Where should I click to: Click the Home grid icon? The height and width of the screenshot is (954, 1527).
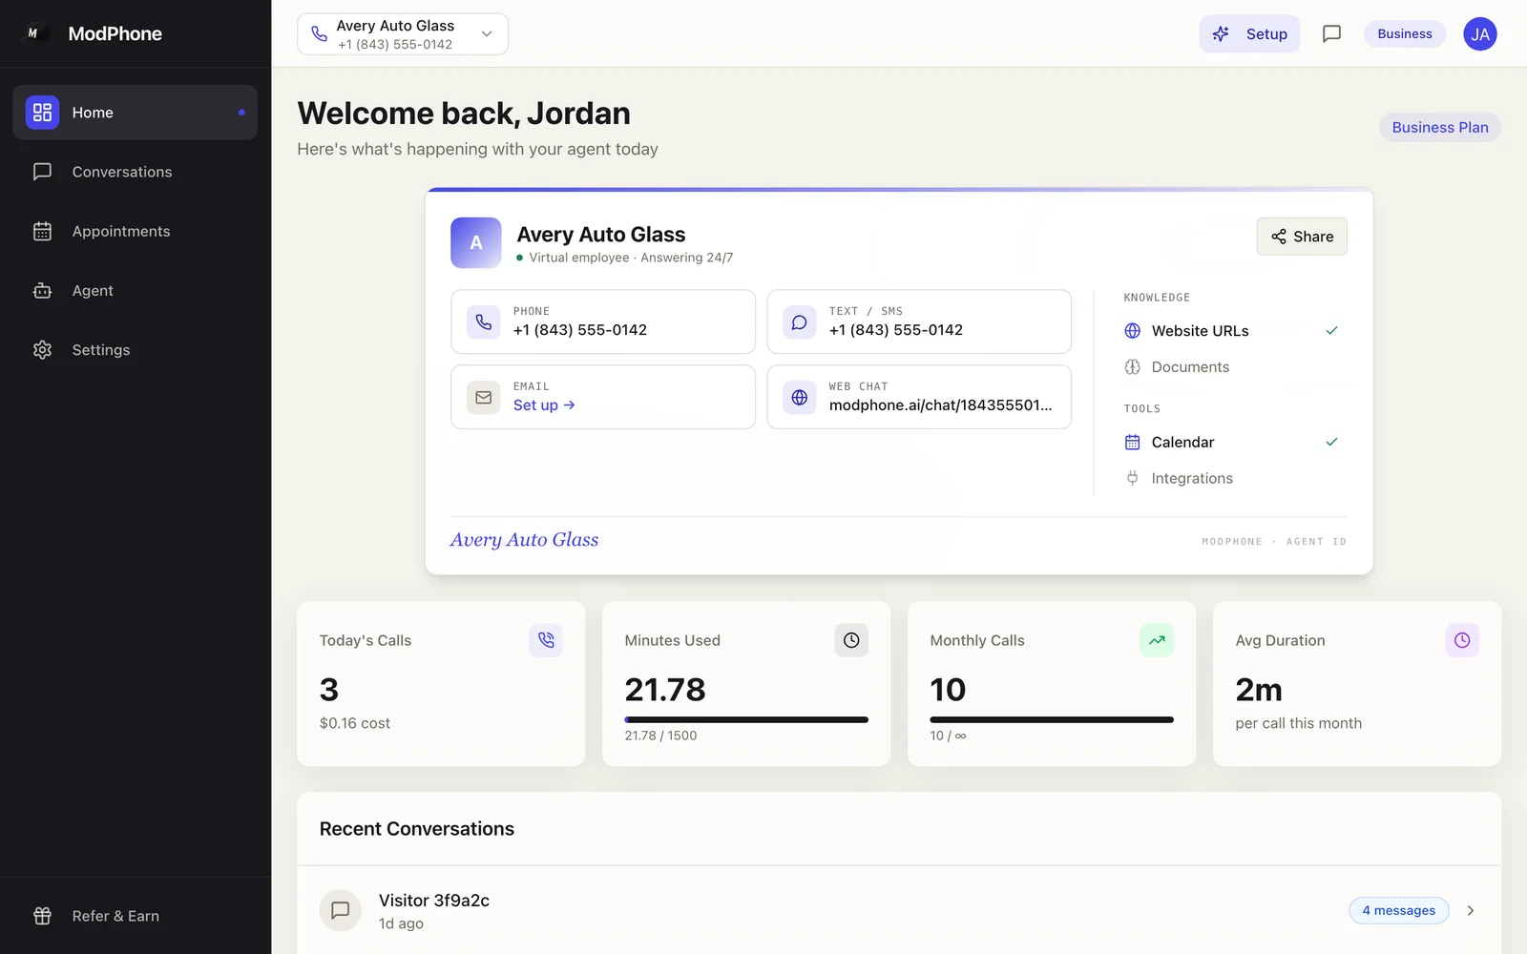[42, 113]
